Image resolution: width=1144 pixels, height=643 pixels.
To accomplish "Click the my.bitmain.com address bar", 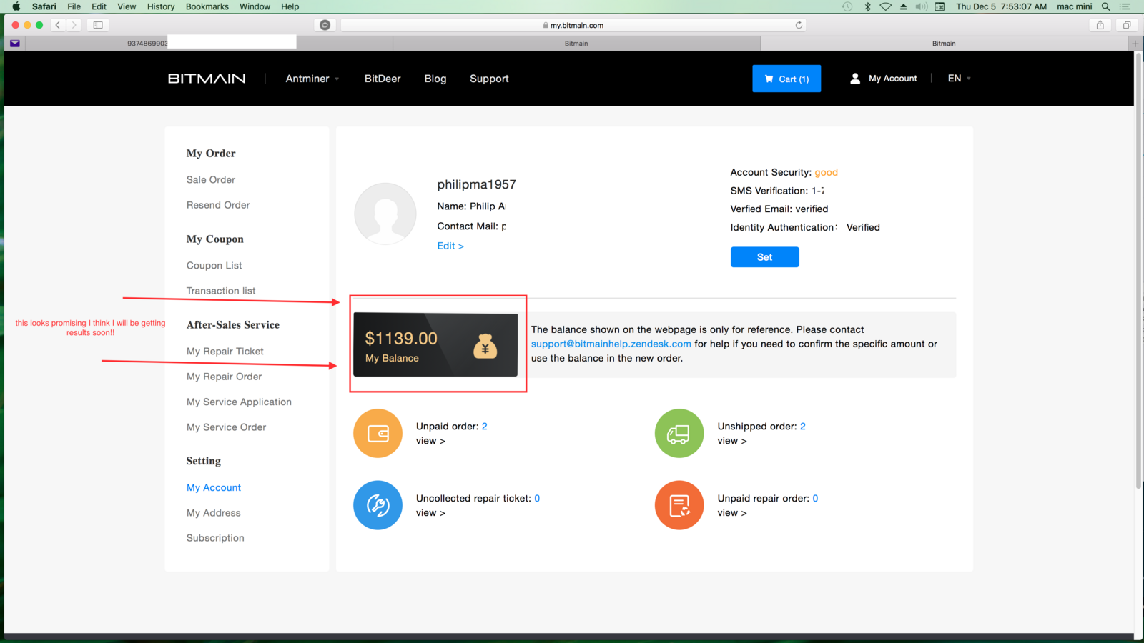I will tap(574, 25).
